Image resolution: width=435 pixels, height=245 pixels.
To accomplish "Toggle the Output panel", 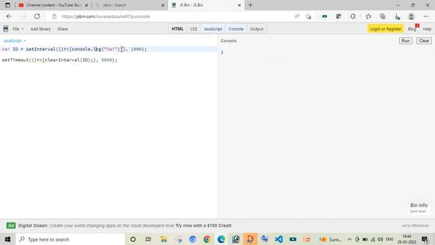I will click(x=257, y=29).
